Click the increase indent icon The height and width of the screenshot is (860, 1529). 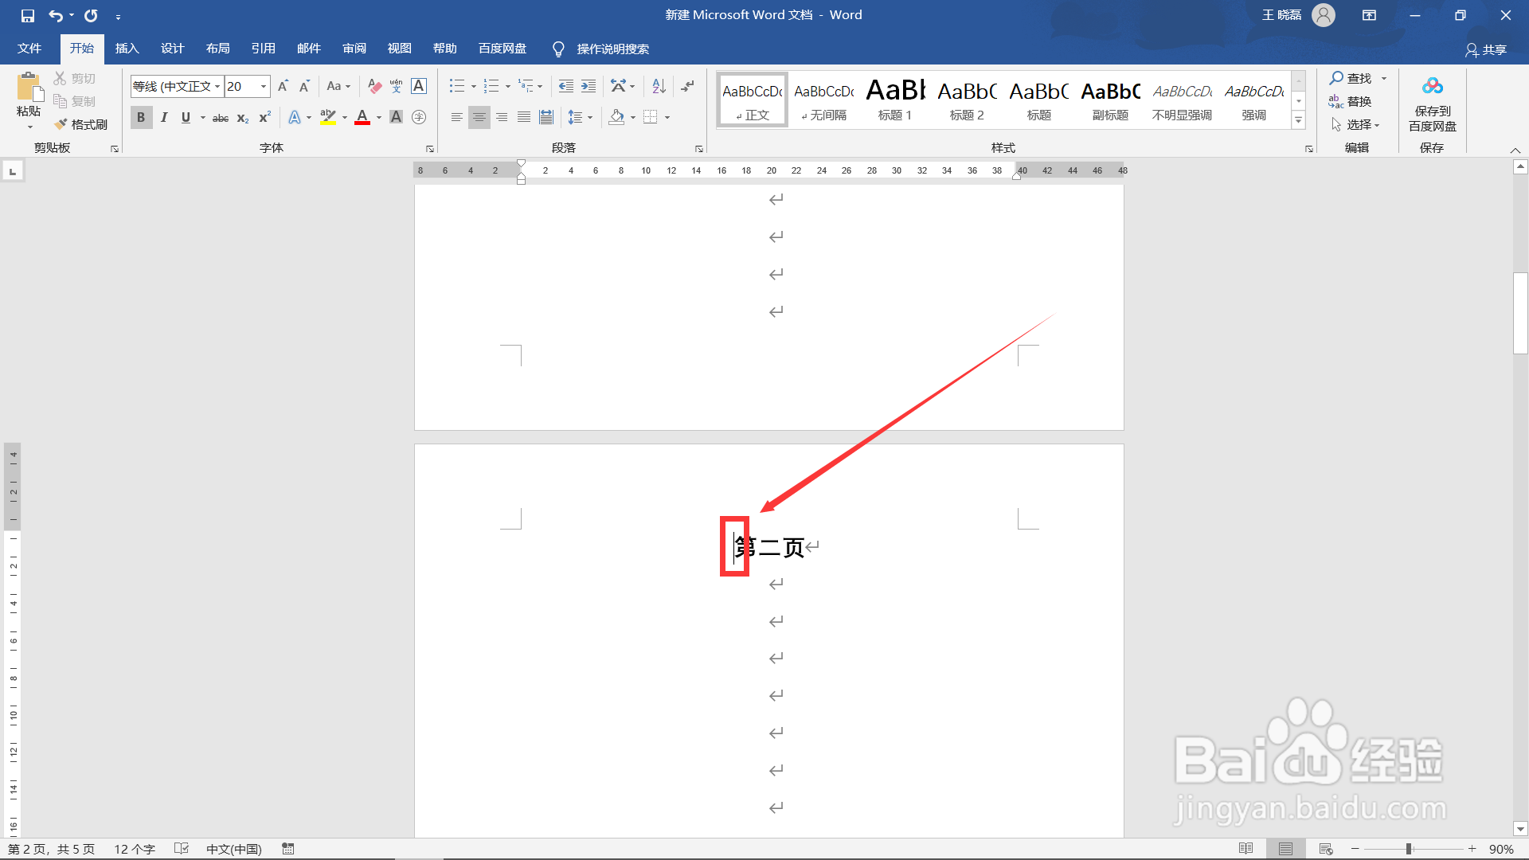click(x=589, y=86)
